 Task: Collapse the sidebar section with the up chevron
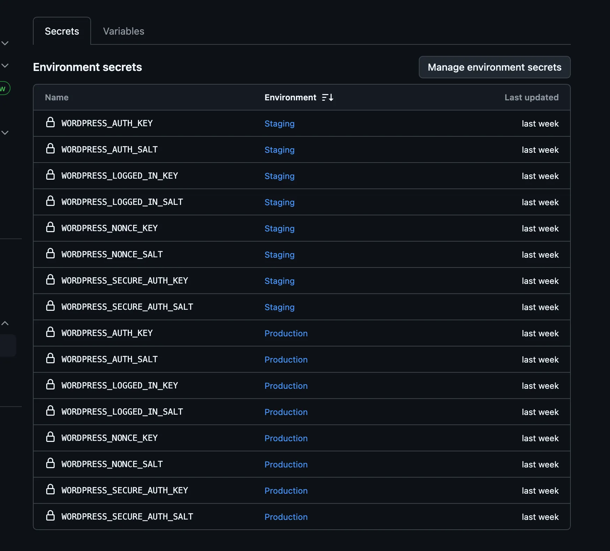pos(5,323)
